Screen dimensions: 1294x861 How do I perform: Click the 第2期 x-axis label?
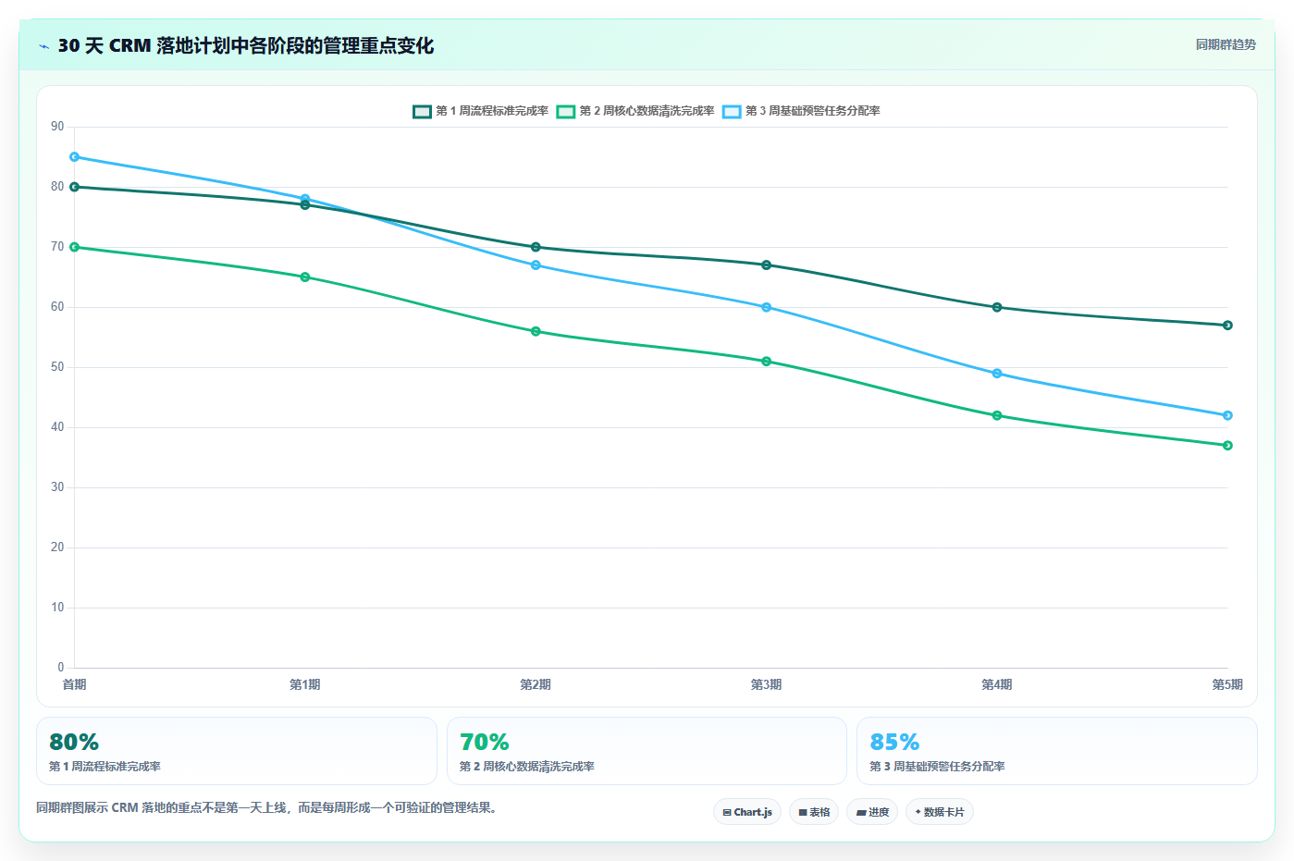(536, 684)
